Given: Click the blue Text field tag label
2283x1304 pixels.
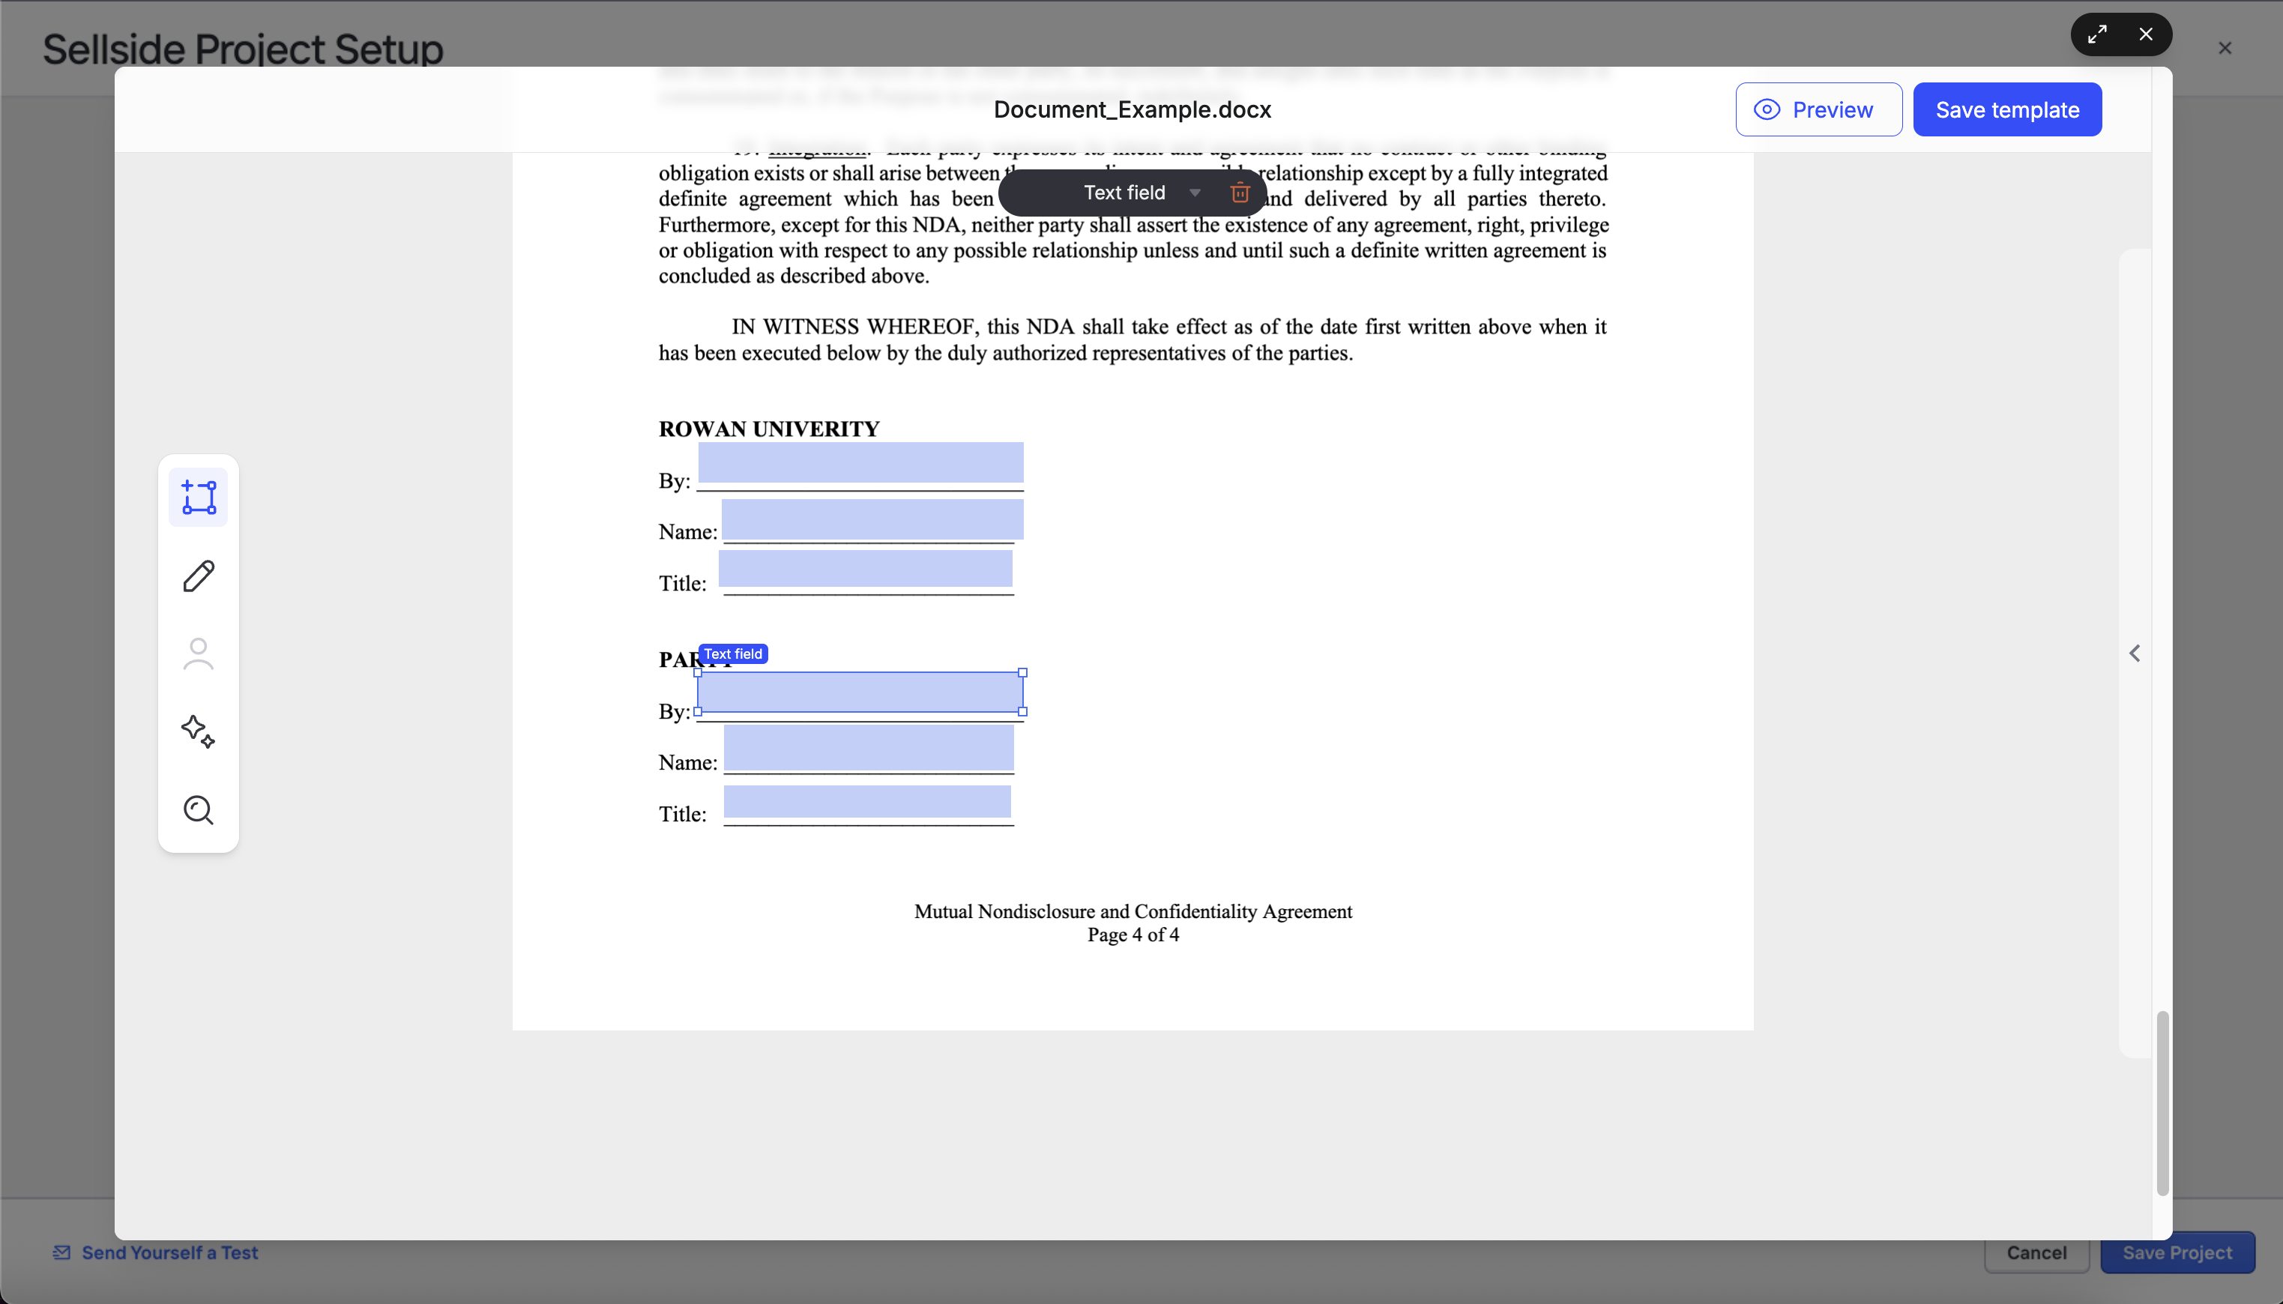Looking at the screenshot, I should (732, 653).
